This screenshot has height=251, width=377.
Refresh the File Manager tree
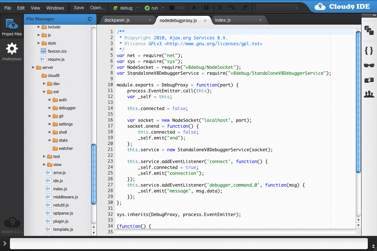pyautogui.click(x=90, y=19)
